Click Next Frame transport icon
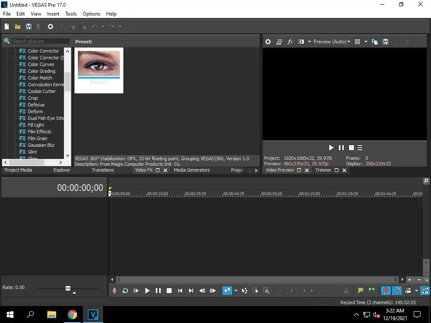This screenshot has height=323, width=431. coord(213,291)
